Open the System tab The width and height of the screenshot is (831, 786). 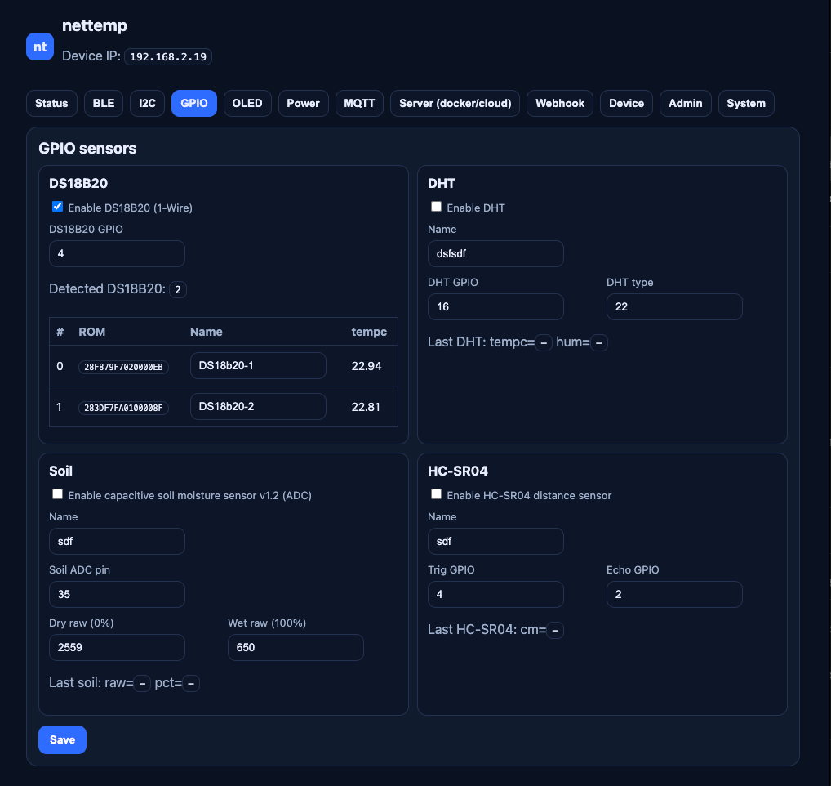(x=746, y=104)
